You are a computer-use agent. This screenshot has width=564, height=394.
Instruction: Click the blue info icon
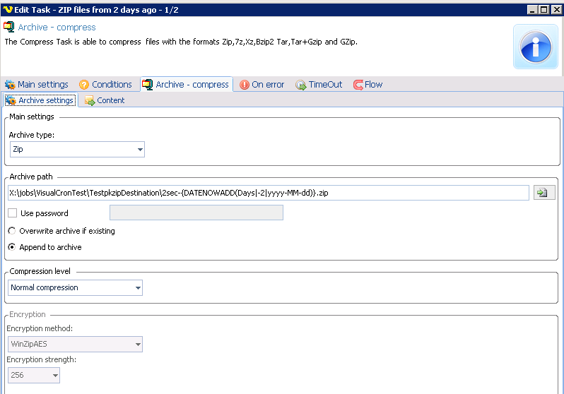point(535,47)
